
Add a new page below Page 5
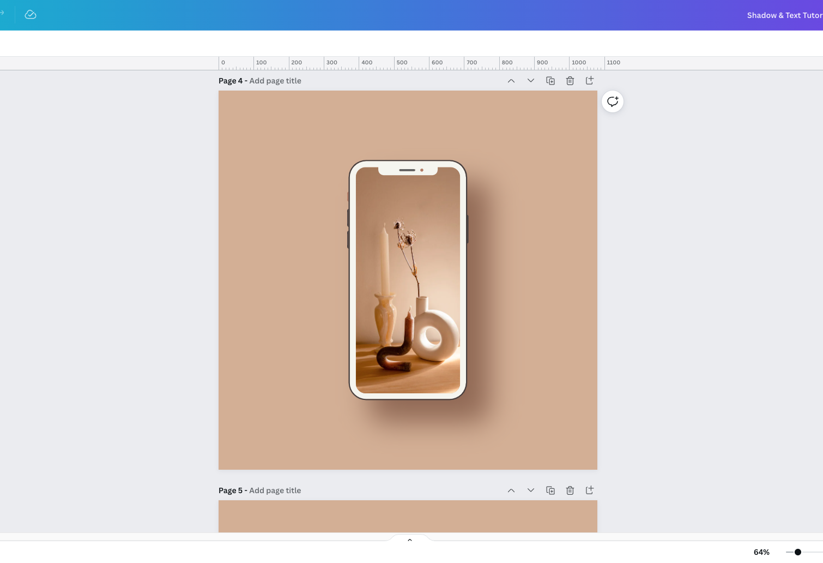pyautogui.click(x=590, y=490)
